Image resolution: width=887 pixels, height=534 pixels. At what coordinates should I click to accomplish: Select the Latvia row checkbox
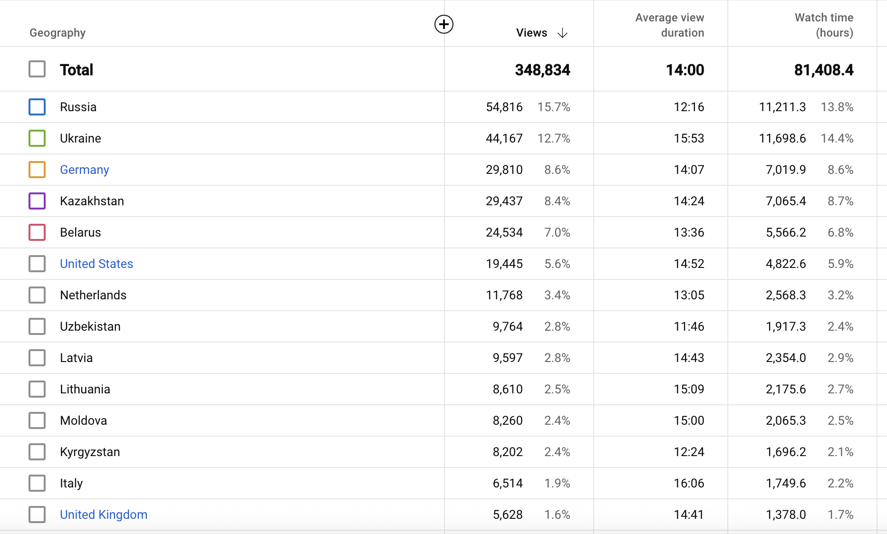pyautogui.click(x=37, y=358)
